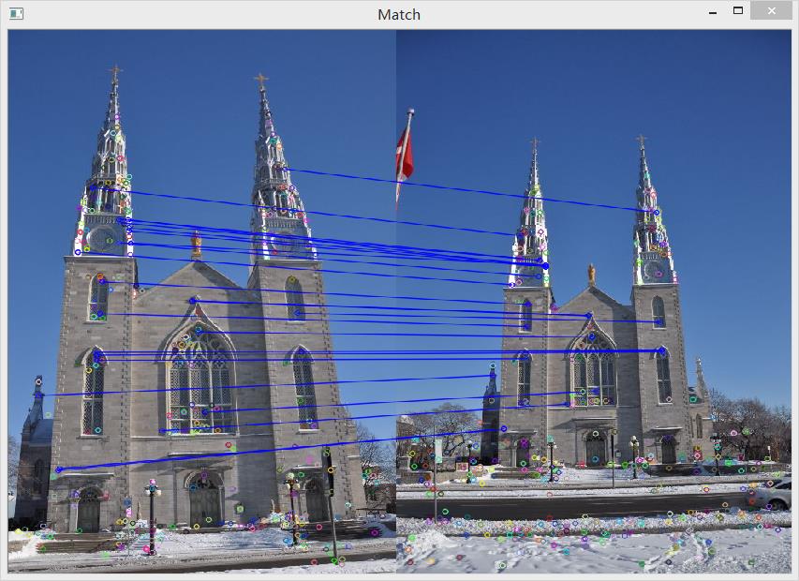
Task: Minimize the Match window
Action: (x=713, y=13)
